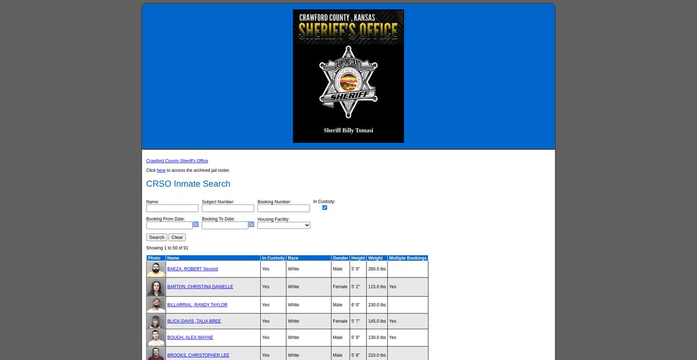Image resolution: width=697 pixels, height=360 pixels.
Task: Expand the Housing Facility dropdown
Action: click(x=284, y=225)
